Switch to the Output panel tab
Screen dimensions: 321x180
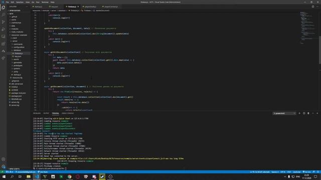click(x=46, y=113)
